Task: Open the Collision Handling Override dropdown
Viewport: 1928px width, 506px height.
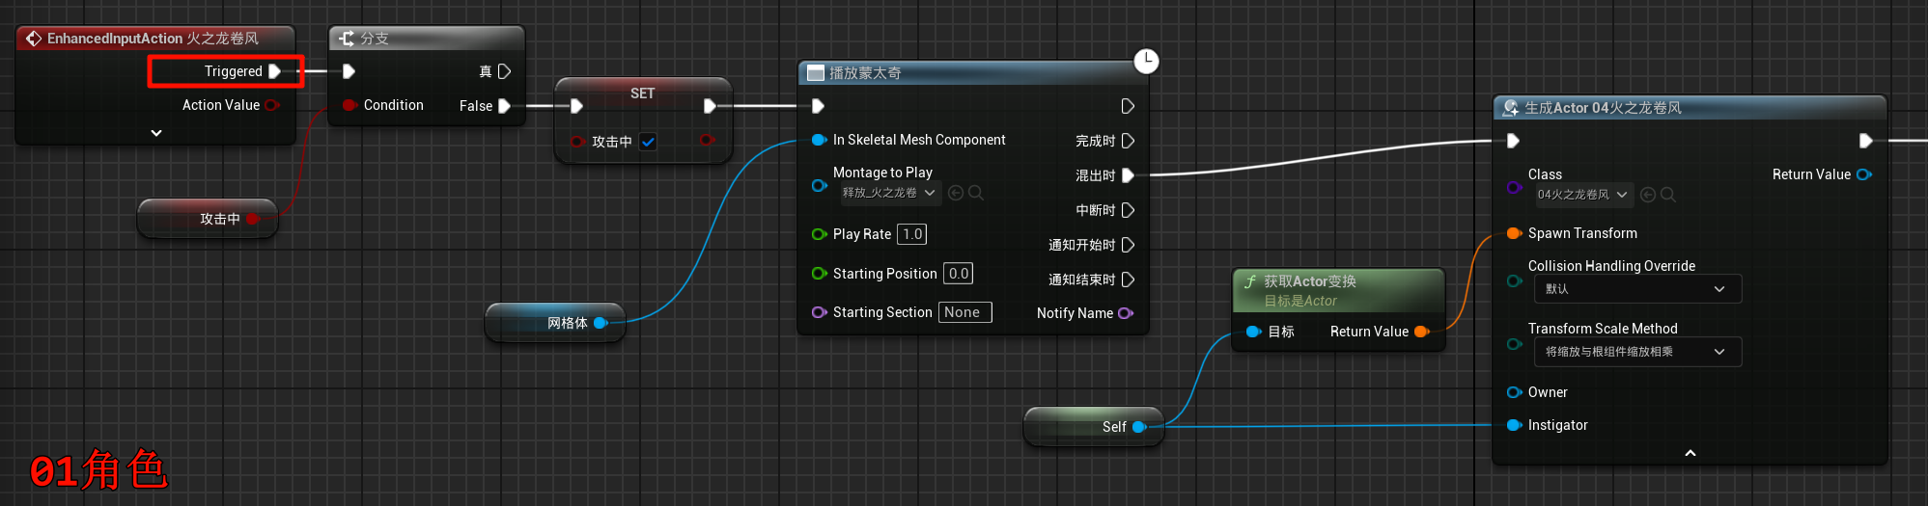Action: (1636, 289)
